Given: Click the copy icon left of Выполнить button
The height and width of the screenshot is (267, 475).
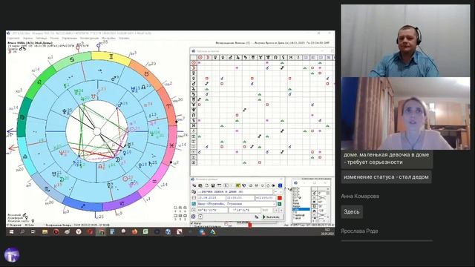Looking at the screenshot, I should tap(256, 217).
